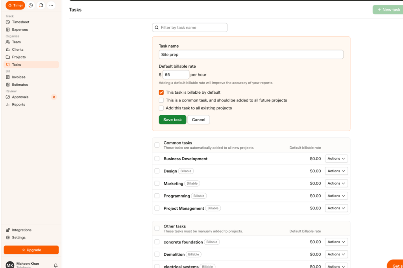Check the common task for future projects box
This screenshot has width=403, height=268.
coord(161,100)
